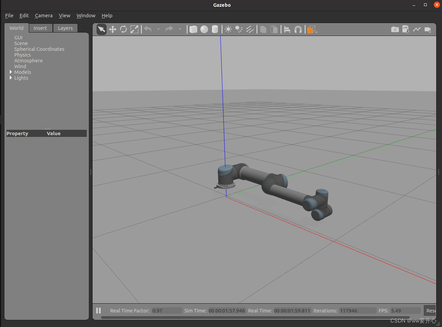Screen dimensions: 442x327
Task: Switch to the Insert tab
Action: pyautogui.click(x=40, y=28)
